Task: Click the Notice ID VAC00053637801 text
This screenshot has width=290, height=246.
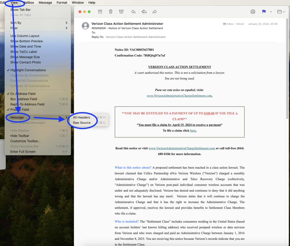Action: [134, 50]
